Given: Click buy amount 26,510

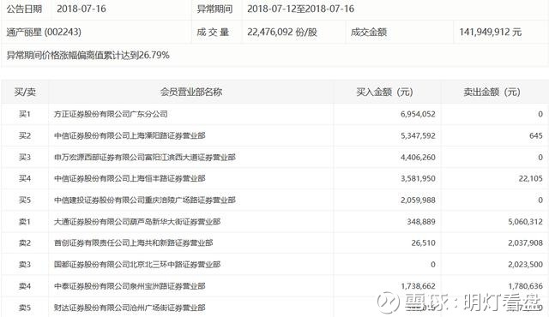Looking at the screenshot, I should 423,243.
